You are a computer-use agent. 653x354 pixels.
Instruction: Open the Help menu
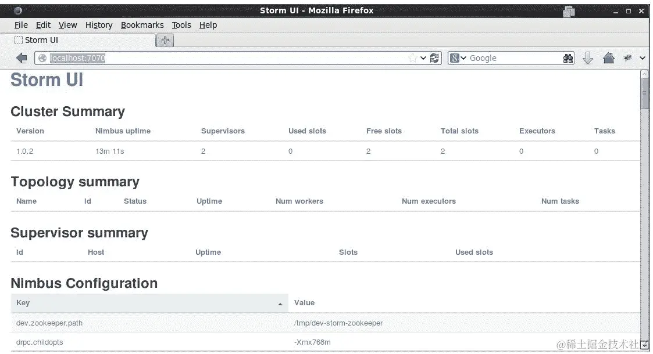[208, 25]
